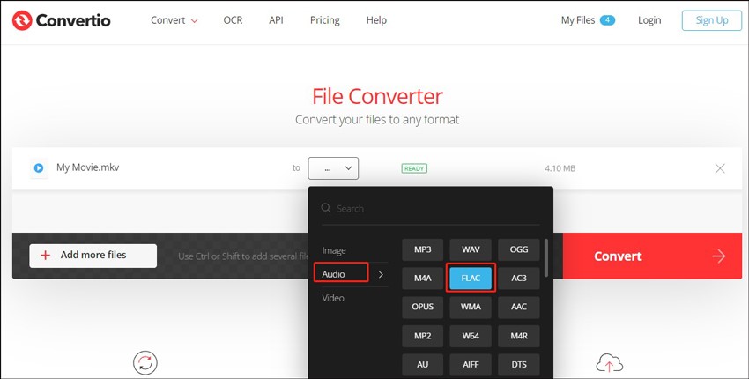Choose FLAC format
Viewport: 749px width, 379px height.
[x=471, y=278]
